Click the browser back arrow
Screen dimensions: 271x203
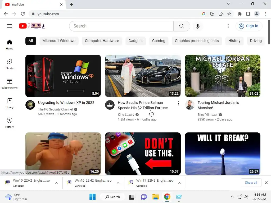6,14
